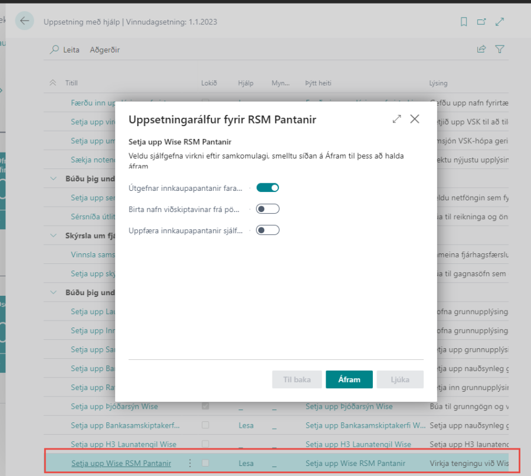Screen dimensions: 531x476
Task: Tick the Lokið checkbox for H3 Launatengil
Action: pyautogui.click(x=205, y=444)
